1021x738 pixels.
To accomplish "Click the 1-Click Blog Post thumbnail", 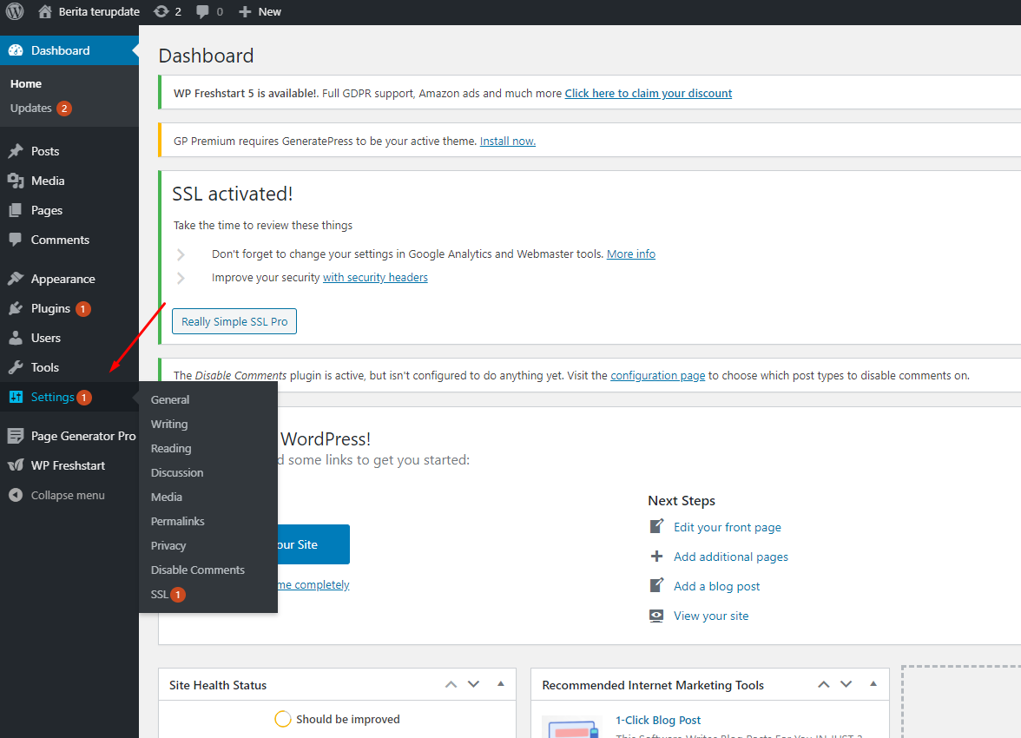I will 571,728.
